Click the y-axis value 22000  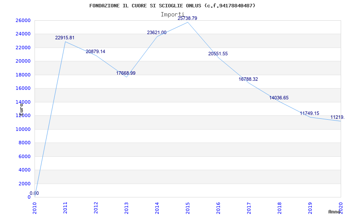tap(23, 48)
